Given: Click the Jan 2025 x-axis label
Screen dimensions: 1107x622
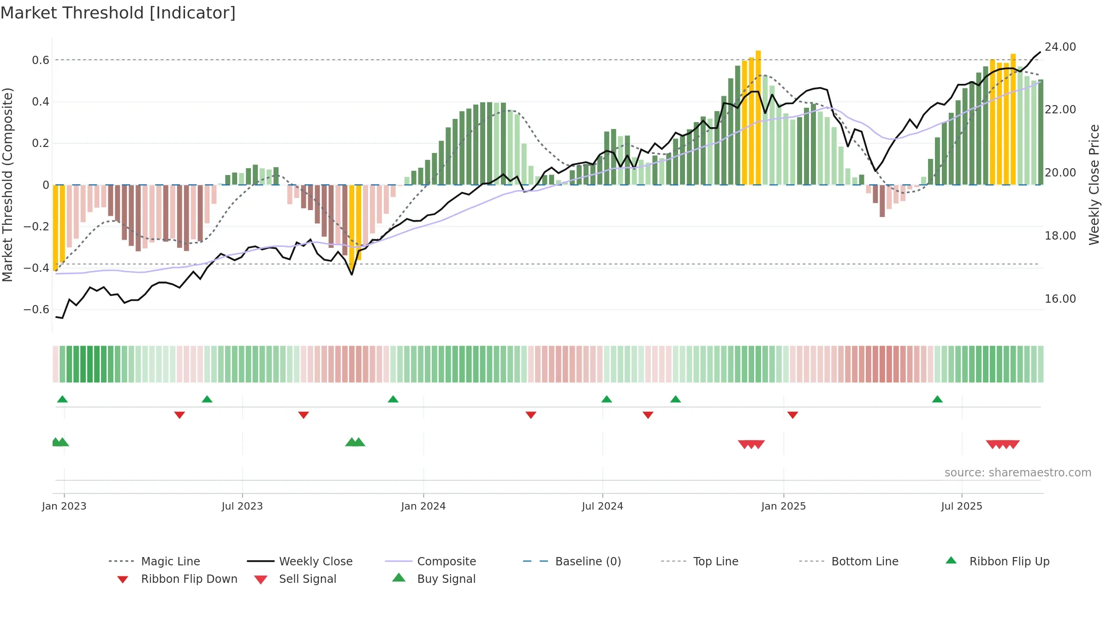Looking at the screenshot, I should tap(784, 506).
